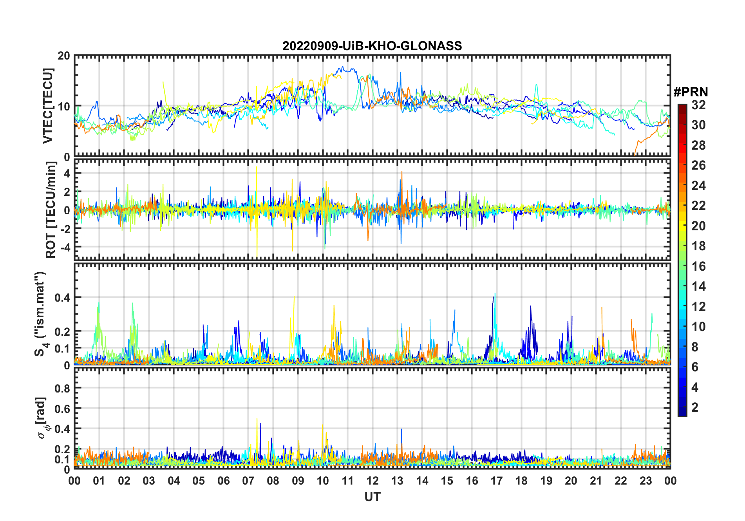This screenshot has width=745, height=521.
Task: Click the 0.4 tick on the S4 panel
Action: point(62,297)
